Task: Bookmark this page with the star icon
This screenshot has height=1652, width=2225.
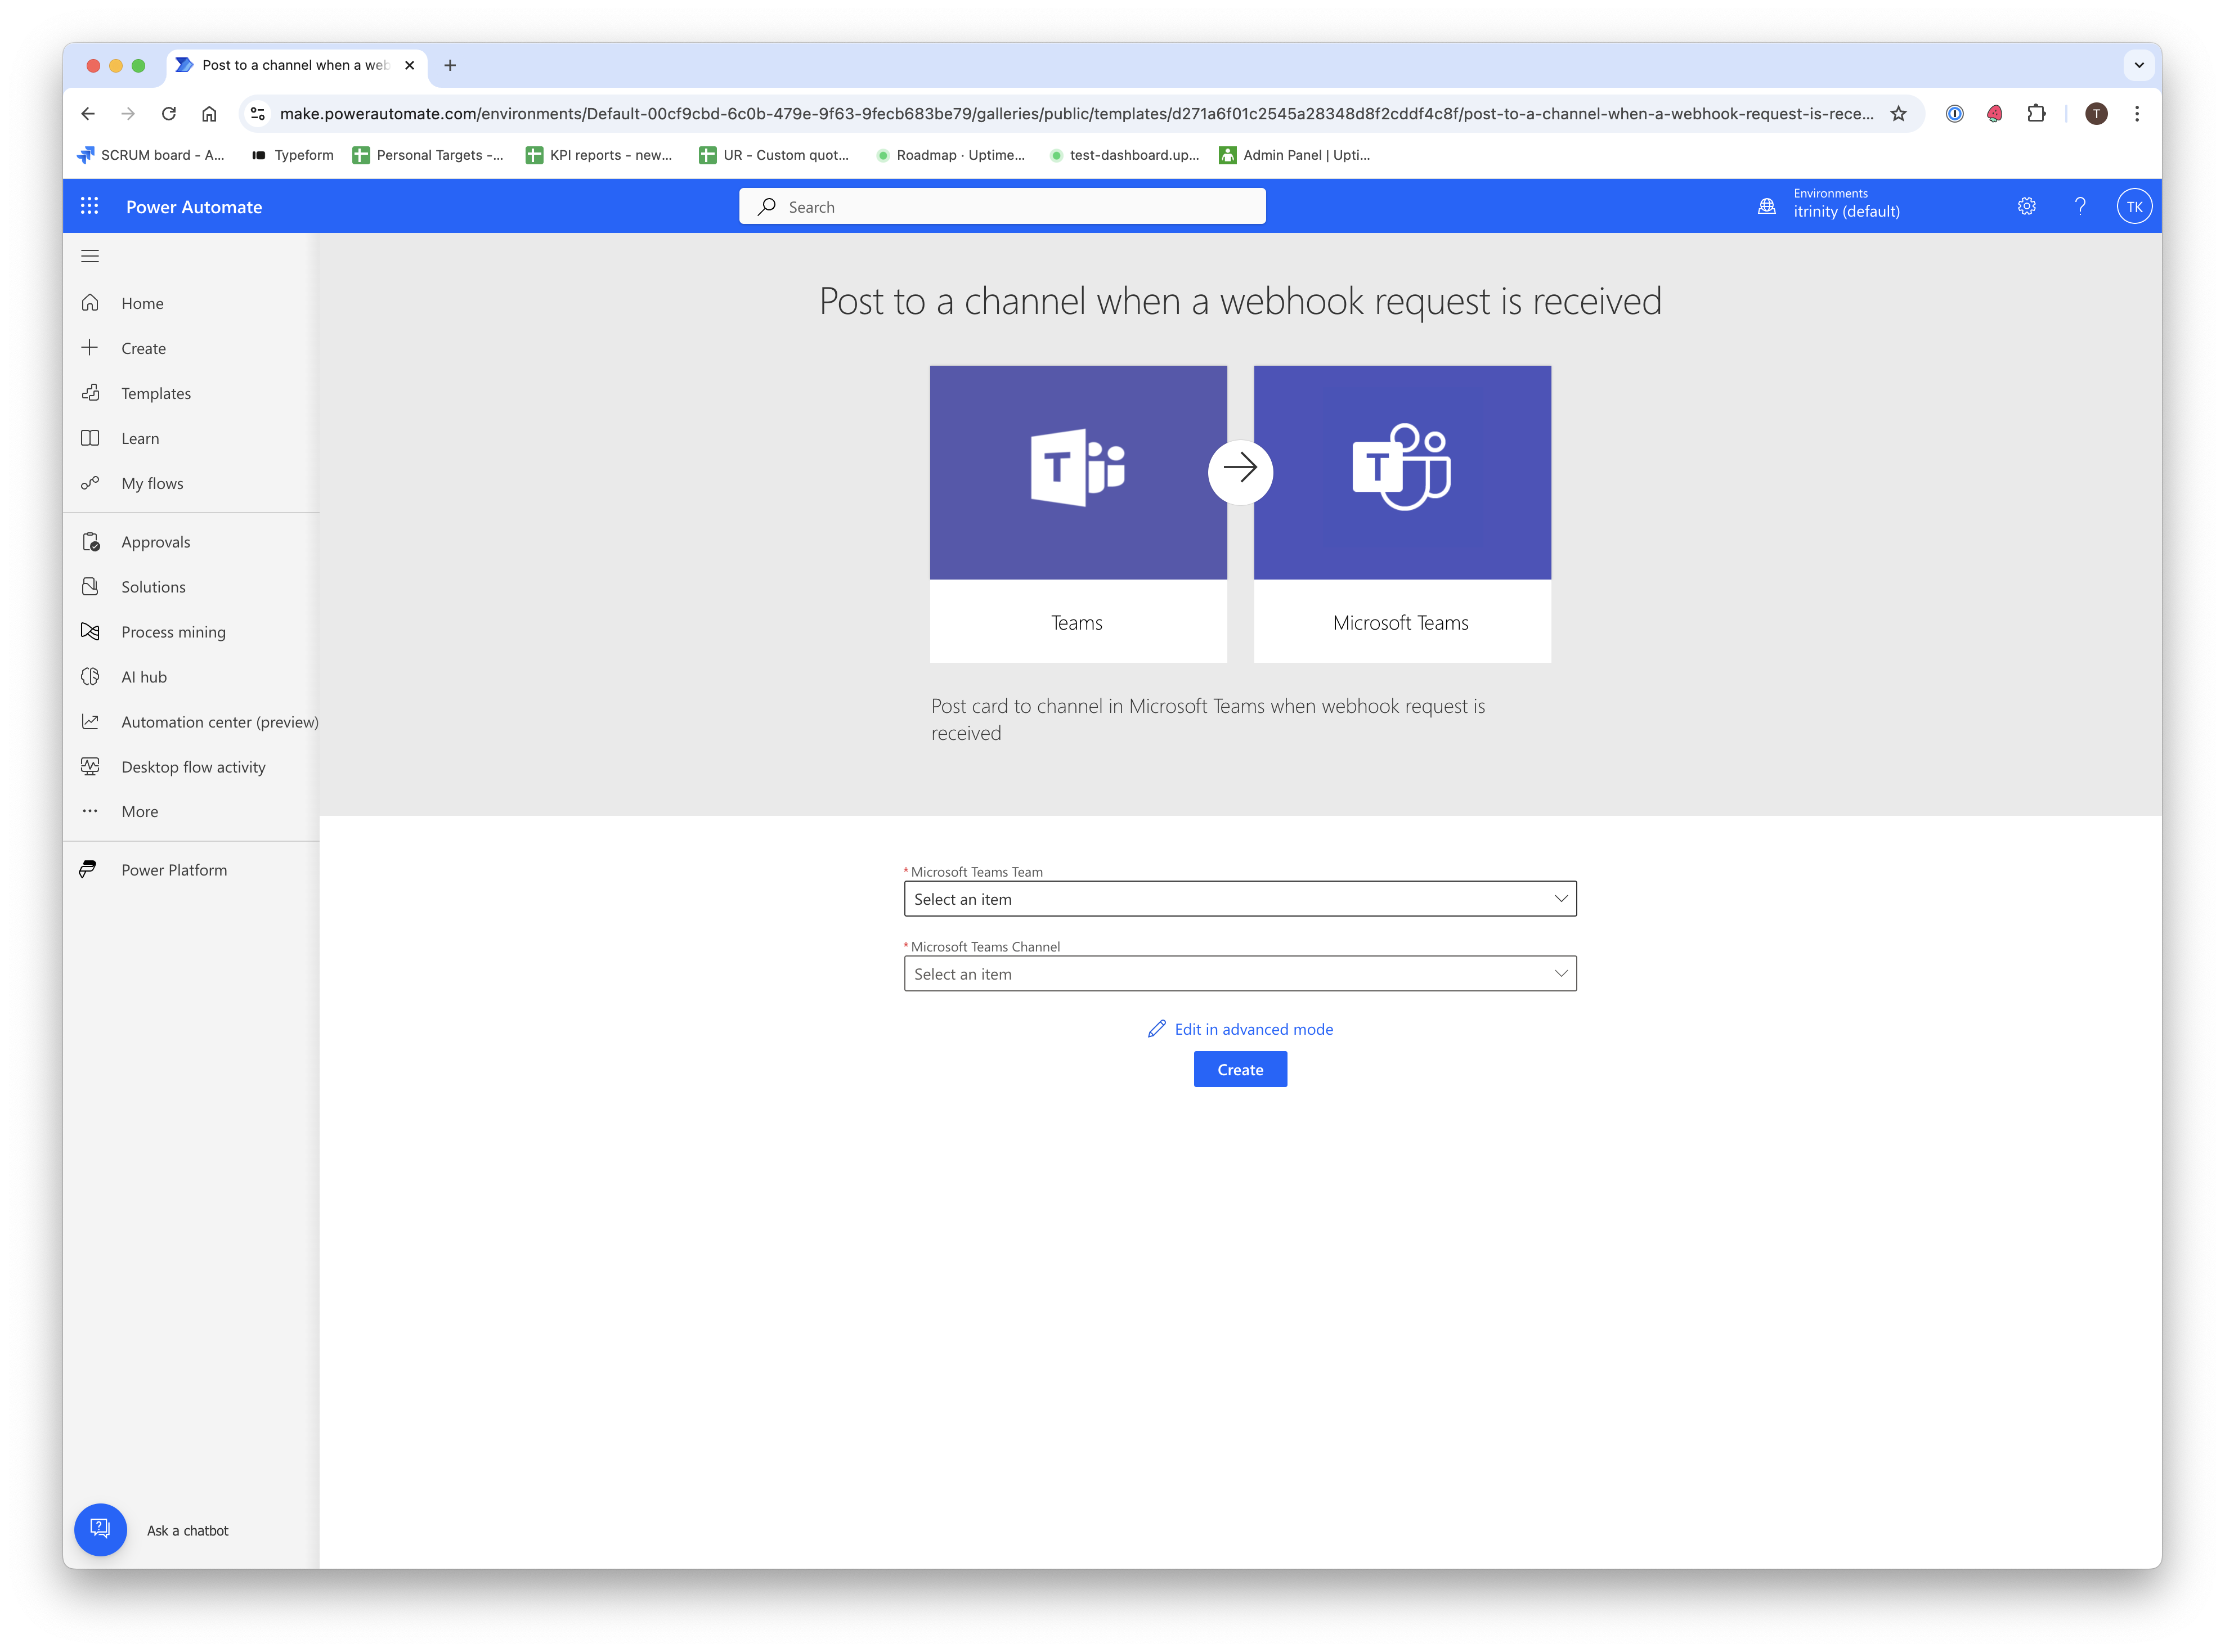Action: point(1898,114)
